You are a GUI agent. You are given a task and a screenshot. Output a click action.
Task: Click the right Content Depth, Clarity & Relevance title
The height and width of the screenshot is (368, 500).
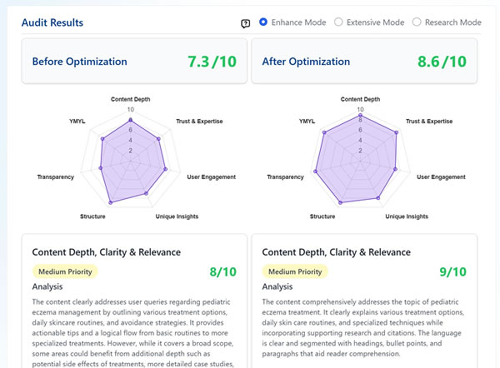336,252
